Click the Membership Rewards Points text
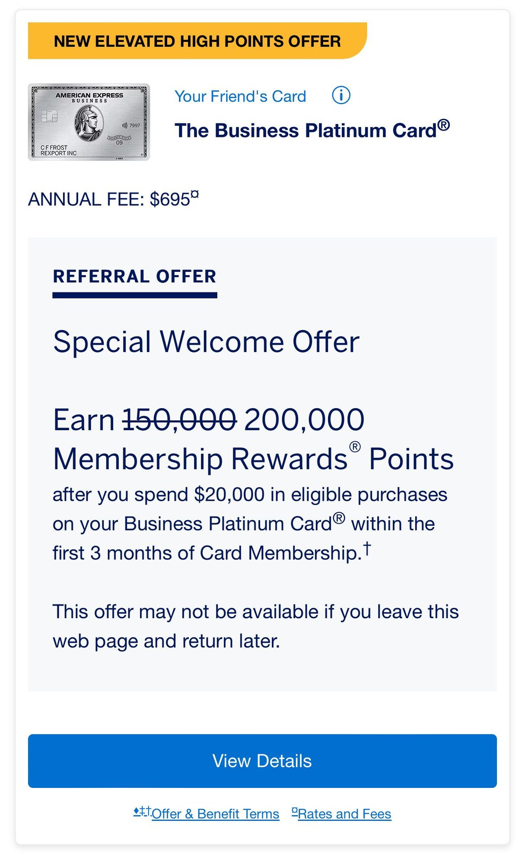 coord(253,459)
